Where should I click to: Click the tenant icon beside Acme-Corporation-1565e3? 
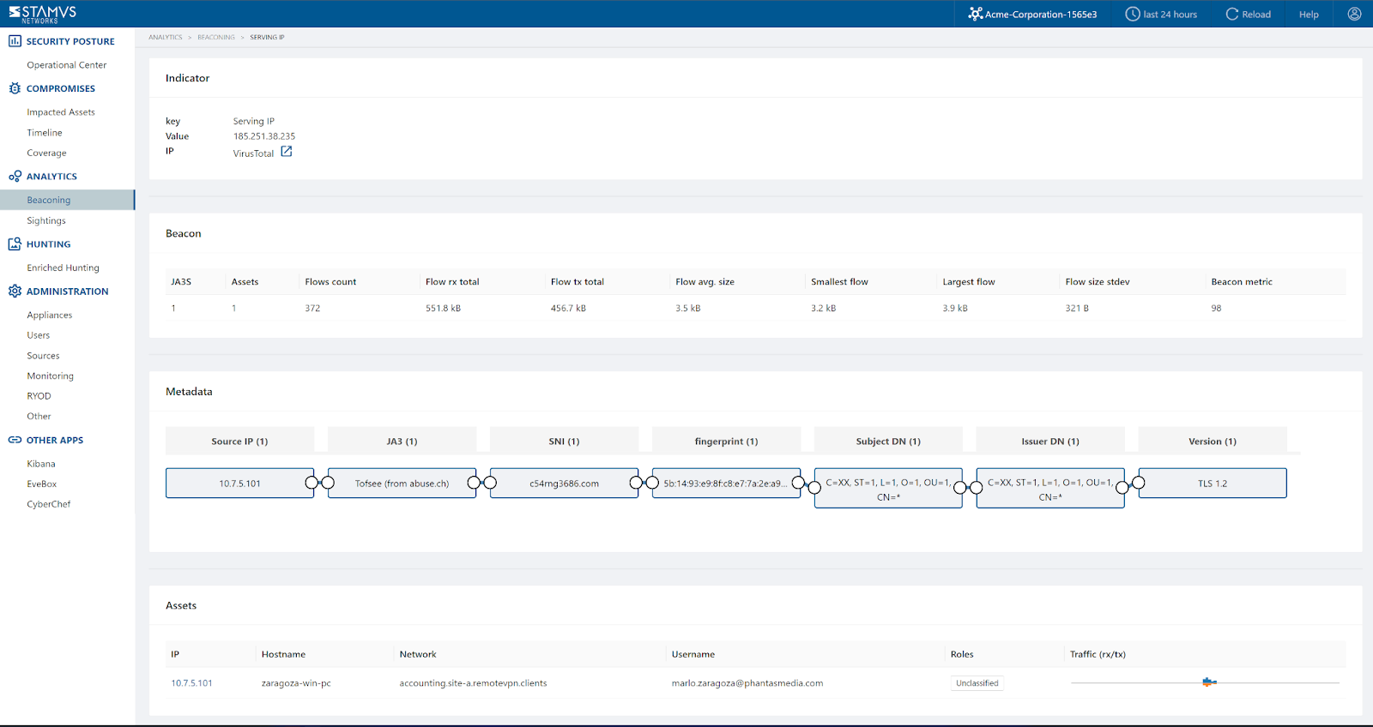click(975, 14)
